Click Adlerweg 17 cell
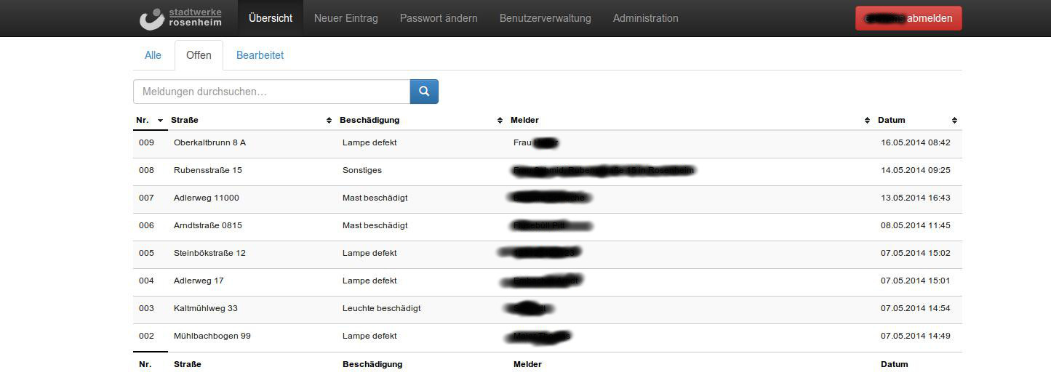The image size is (1051, 391). point(199,281)
